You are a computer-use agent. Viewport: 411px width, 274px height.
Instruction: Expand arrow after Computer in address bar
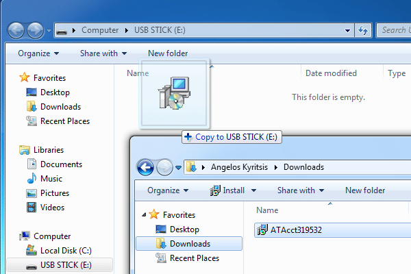126,30
